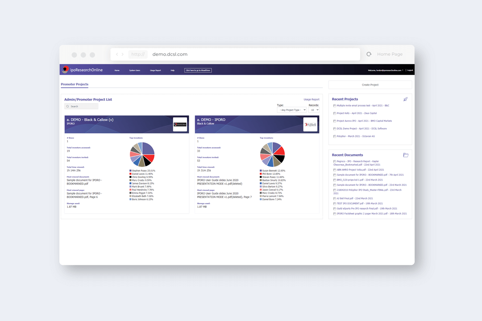Viewport: 482px width, 321px height.
Task: Click the Home Page label in the browser bar
Action: pos(390,54)
